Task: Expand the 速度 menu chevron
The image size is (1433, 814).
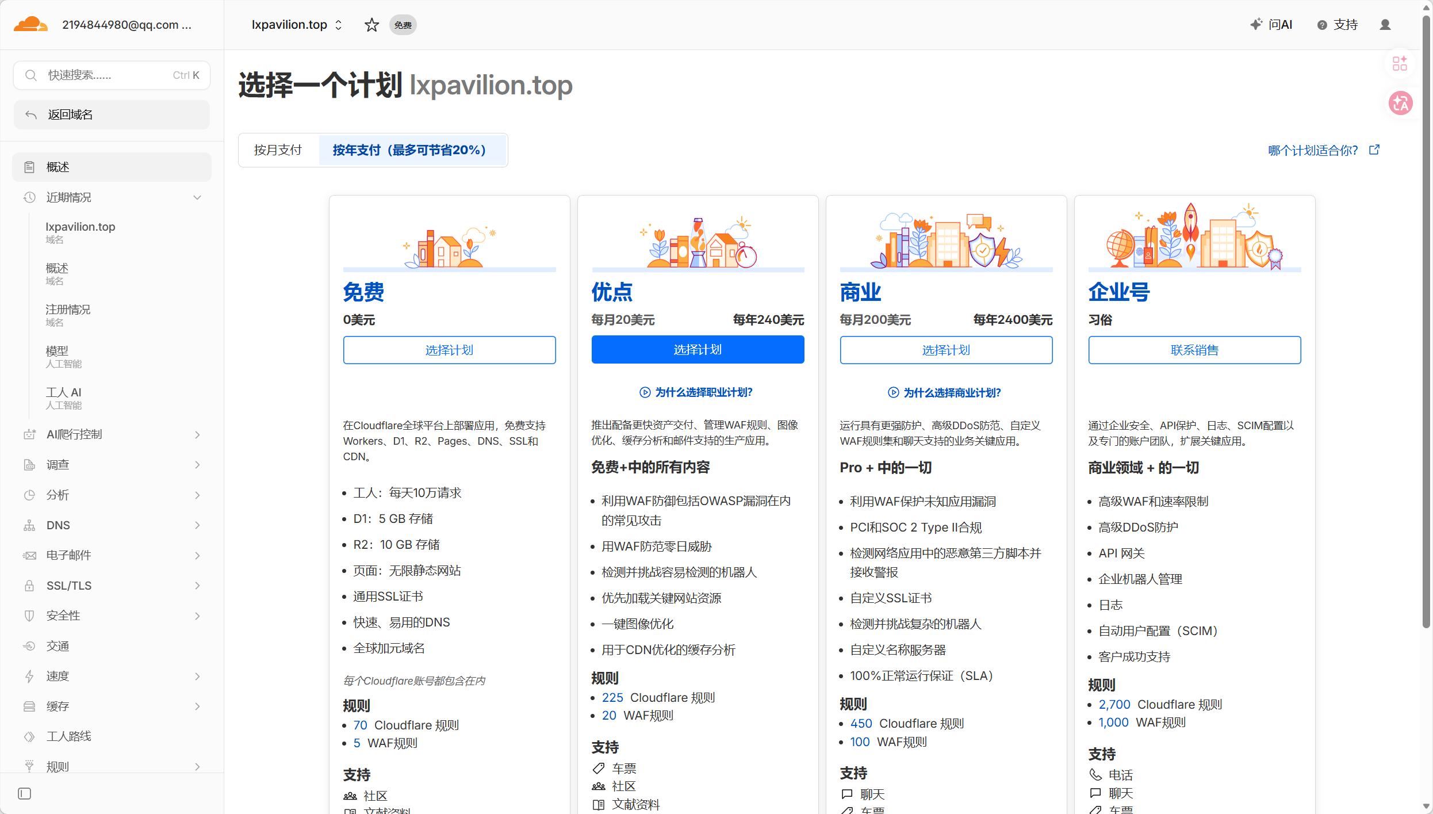Action: click(x=197, y=676)
